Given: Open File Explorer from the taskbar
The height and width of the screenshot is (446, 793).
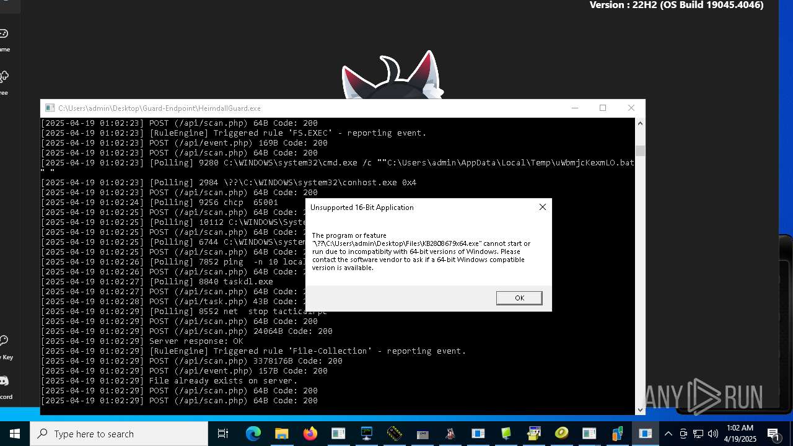Looking at the screenshot, I should (x=282, y=434).
